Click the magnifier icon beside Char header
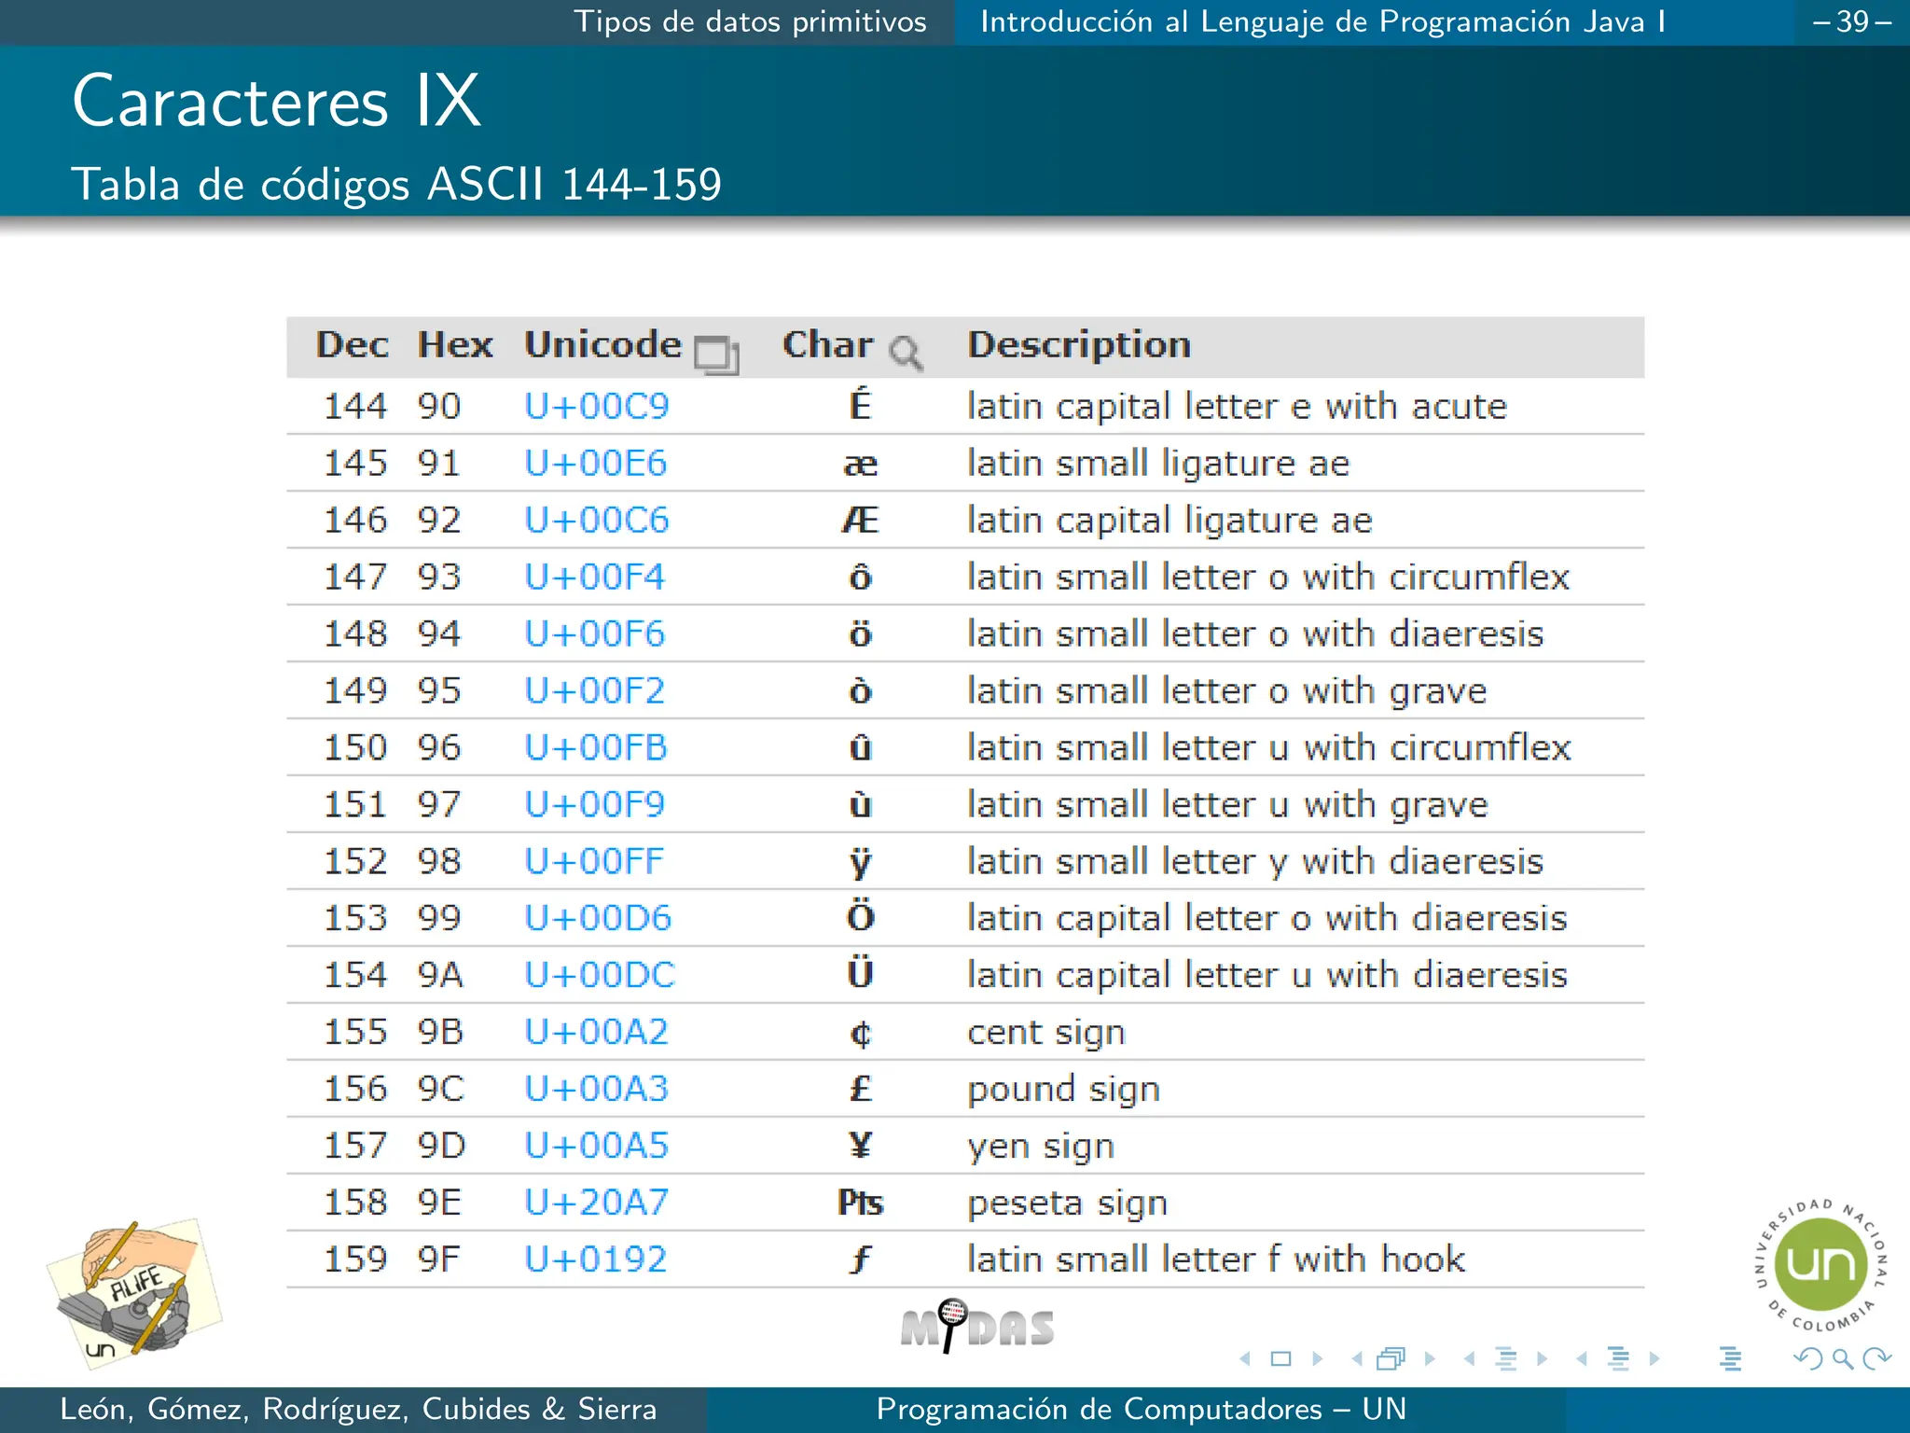 906,354
